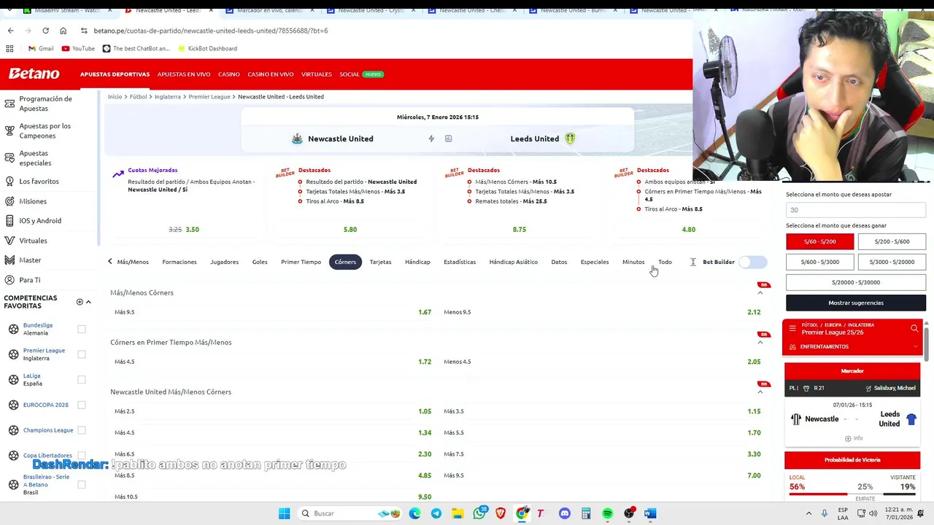Click the Newcastle United crest icon
Image resolution: width=934 pixels, height=525 pixels.
point(297,139)
